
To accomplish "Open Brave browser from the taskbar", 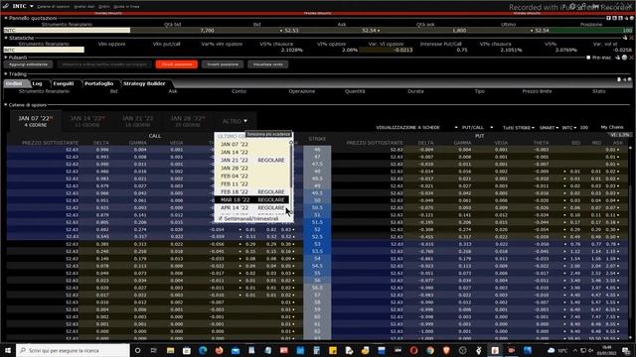I will click(446, 350).
